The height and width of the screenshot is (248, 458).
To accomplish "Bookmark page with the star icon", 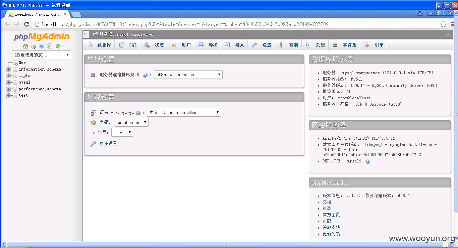I will tap(444, 24).
